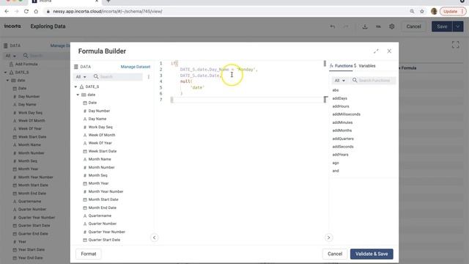
Task: Select the Week Of Month column
Action: [102, 135]
